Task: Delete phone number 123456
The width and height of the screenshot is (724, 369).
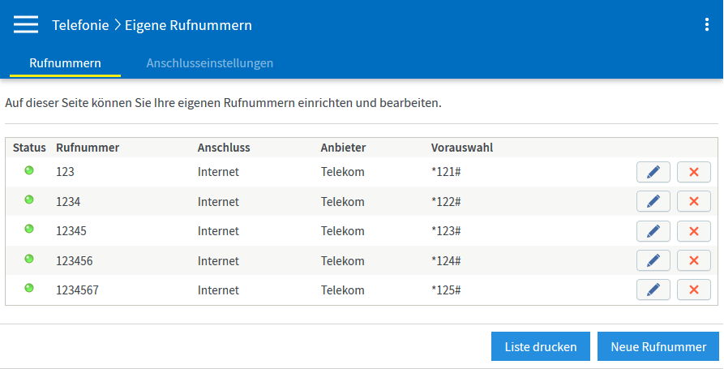Action: tap(693, 260)
